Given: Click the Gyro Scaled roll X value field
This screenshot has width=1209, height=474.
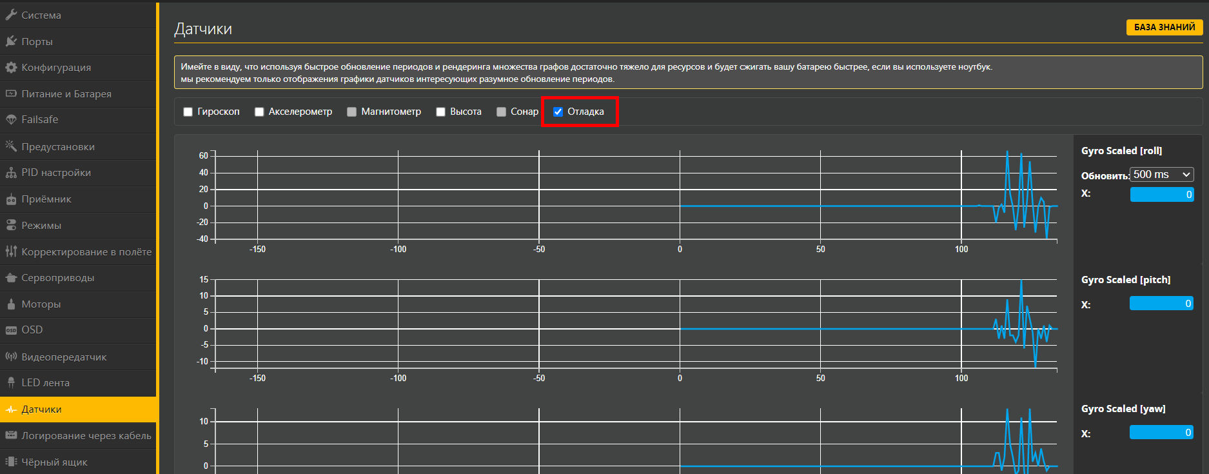Looking at the screenshot, I should click(x=1162, y=194).
